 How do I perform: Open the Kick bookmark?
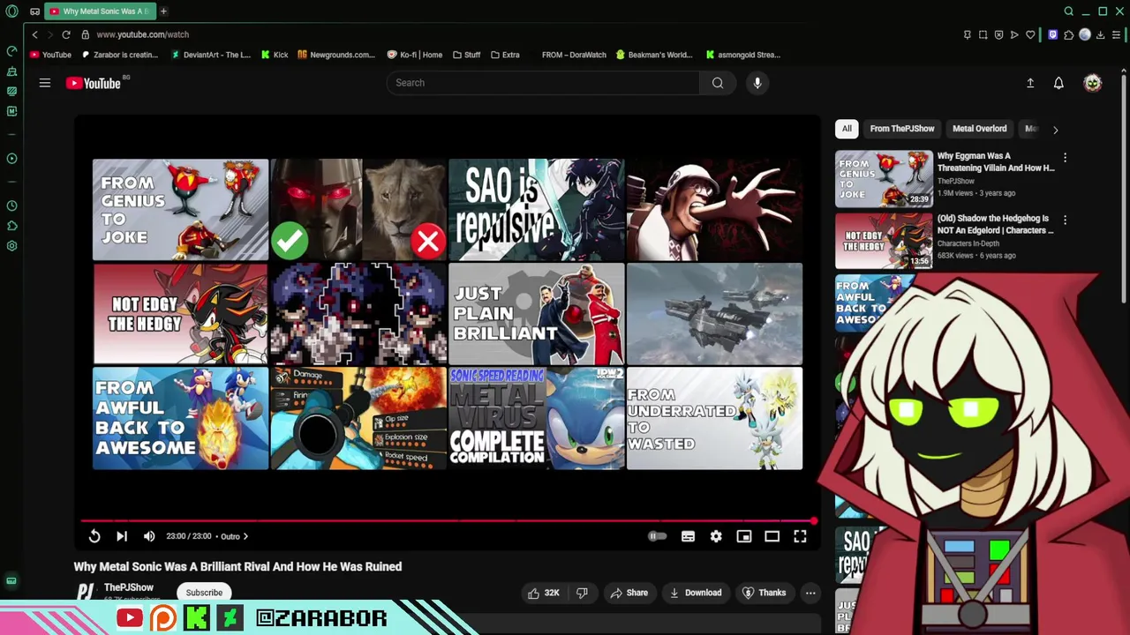coord(275,55)
